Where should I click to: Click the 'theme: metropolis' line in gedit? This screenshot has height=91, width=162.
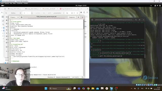click(x=17, y=53)
